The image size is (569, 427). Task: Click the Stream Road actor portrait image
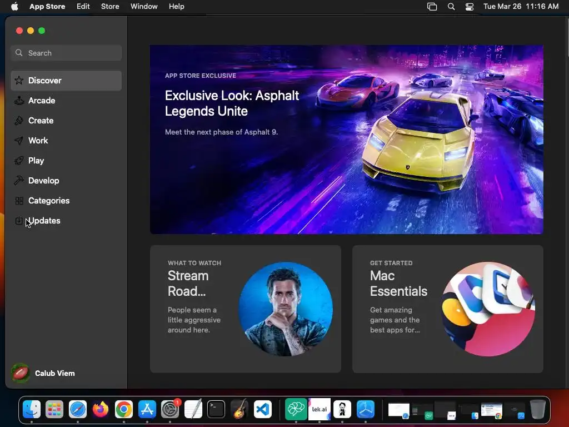286,309
